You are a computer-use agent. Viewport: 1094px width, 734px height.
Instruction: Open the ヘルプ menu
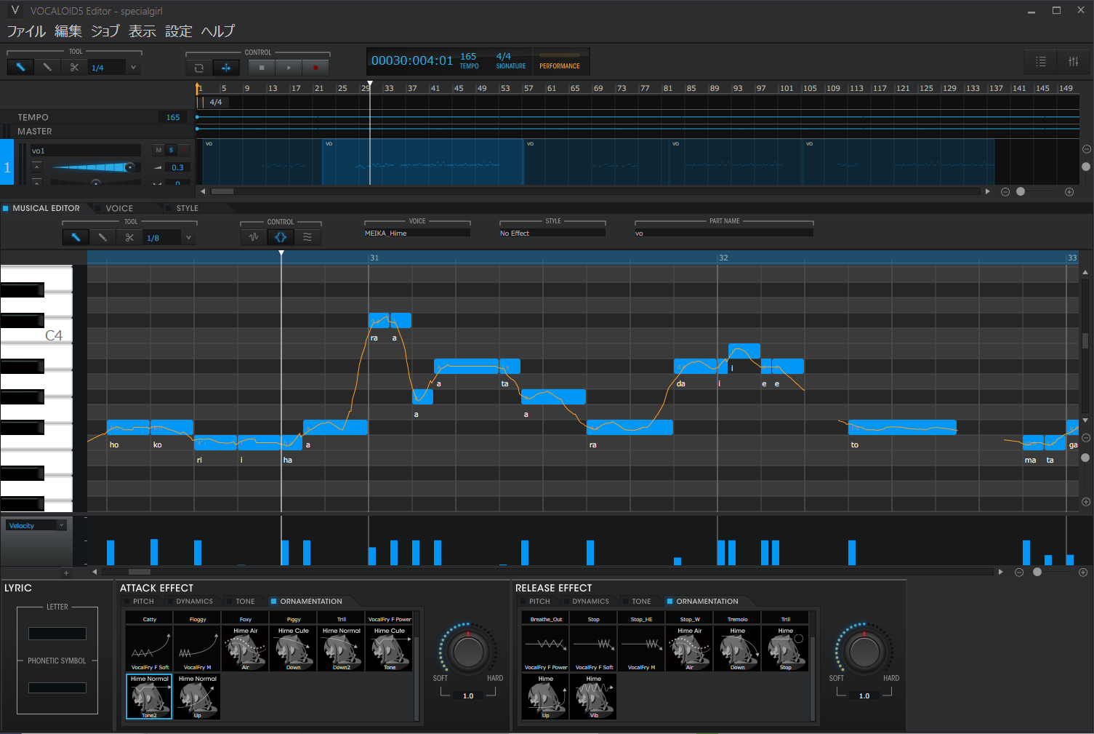tap(218, 31)
